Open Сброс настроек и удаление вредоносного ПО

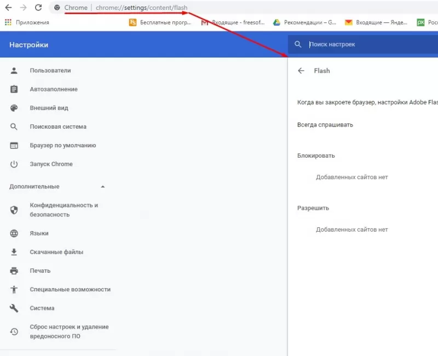pyautogui.click(x=70, y=331)
